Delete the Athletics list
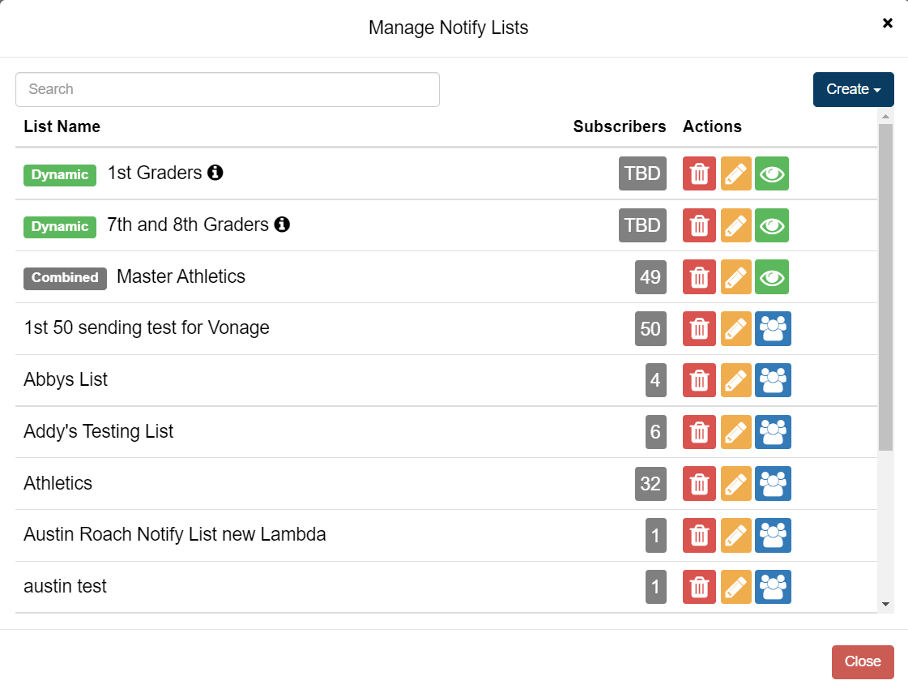This screenshot has height=689, width=908. pyautogui.click(x=699, y=483)
